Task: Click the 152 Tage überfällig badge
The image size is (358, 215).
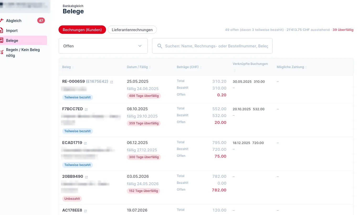Action: tap(144, 191)
